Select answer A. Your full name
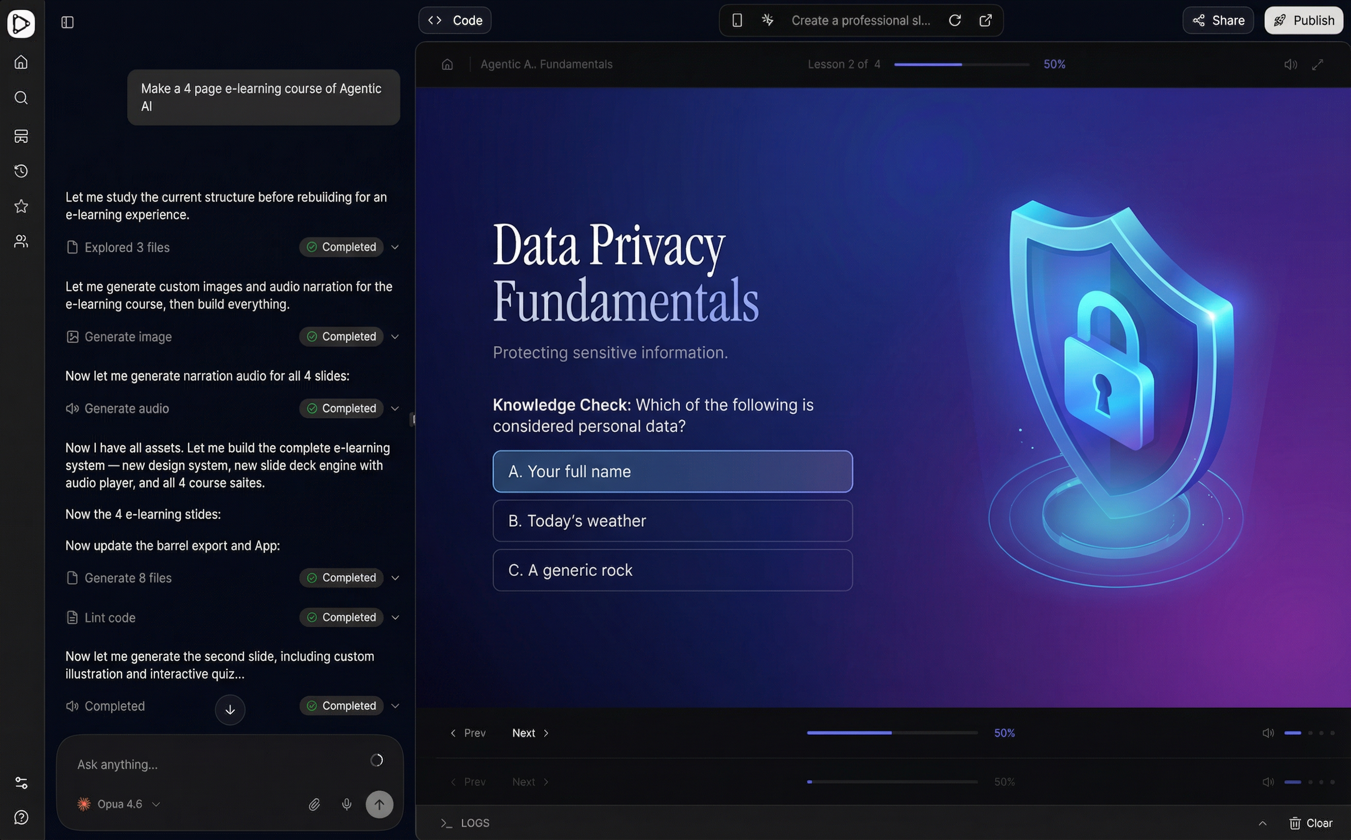Image resolution: width=1351 pixels, height=840 pixels. pos(672,471)
